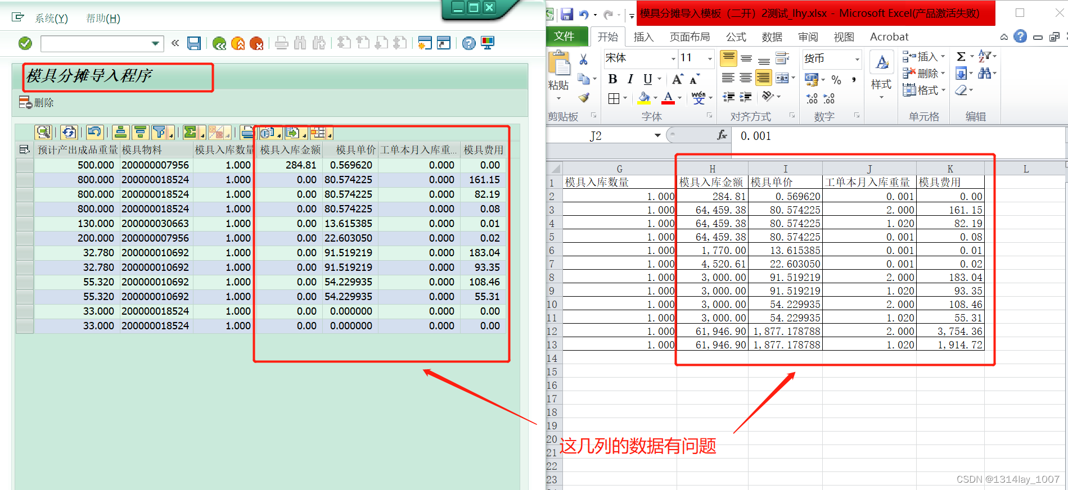Viewport: 1068px width, 490px height.
Task: Click the Excel formula bar value 0.001
Action: [x=755, y=136]
